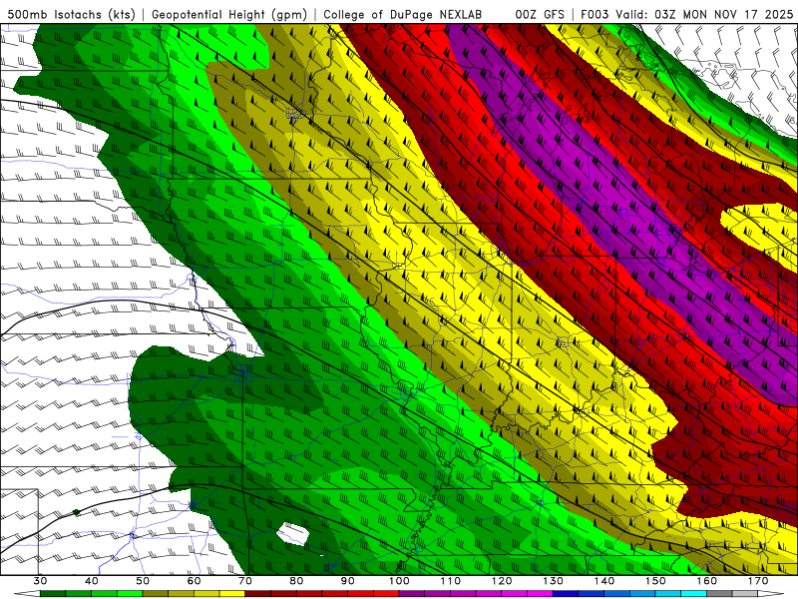Click the bright red swatch just before 100
Image resolution: width=798 pixels, height=599 pixels.
tap(386, 594)
